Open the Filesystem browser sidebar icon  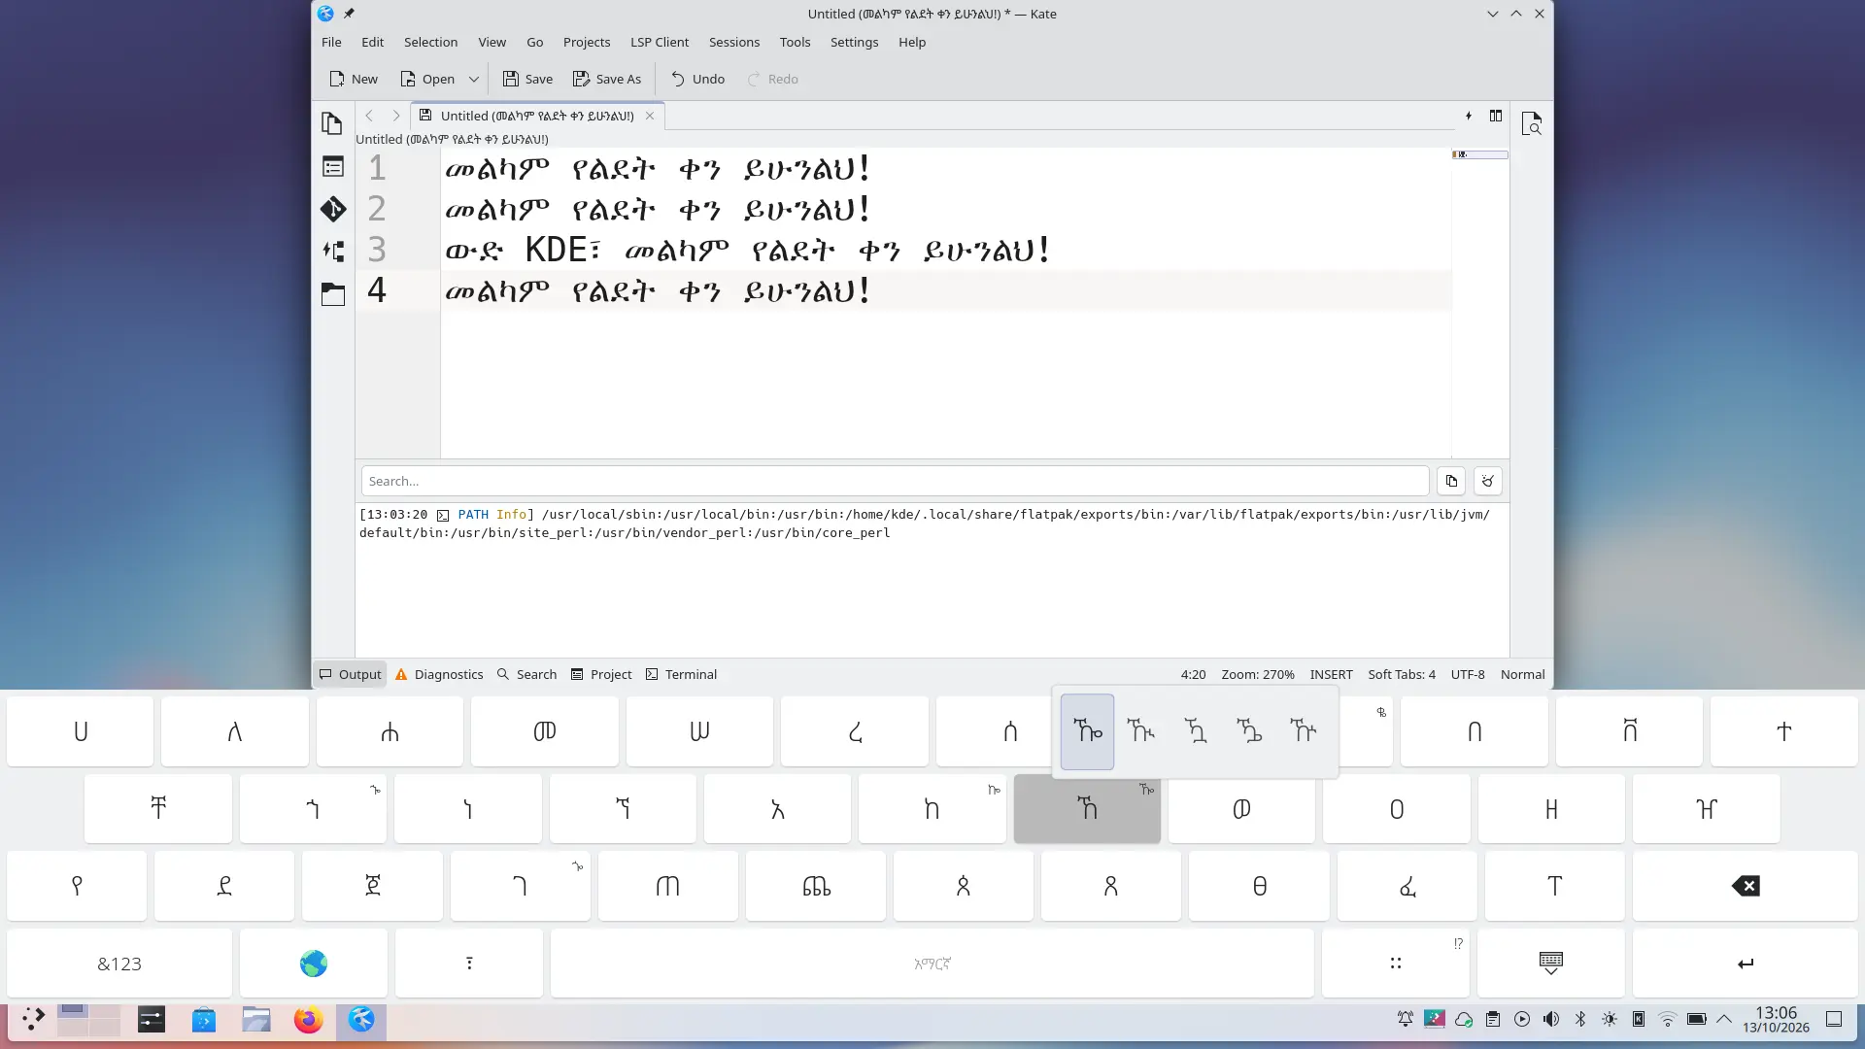tap(332, 293)
